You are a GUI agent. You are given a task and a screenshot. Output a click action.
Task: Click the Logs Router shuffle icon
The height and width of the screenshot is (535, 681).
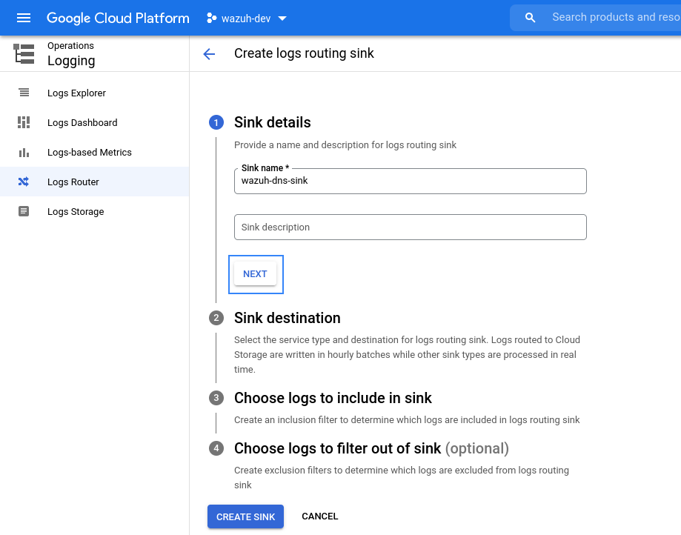[x=24, y=182]
